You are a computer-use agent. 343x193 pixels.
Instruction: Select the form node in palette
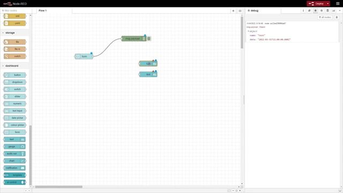point(15,132)
